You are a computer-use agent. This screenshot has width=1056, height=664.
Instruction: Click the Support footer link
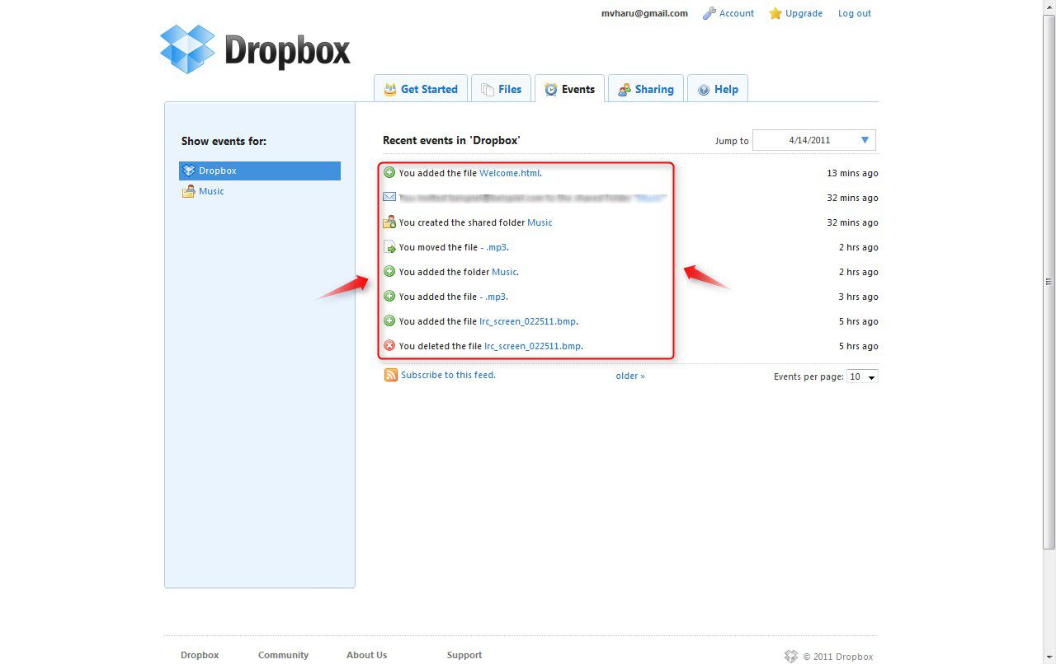click(464, 655)
